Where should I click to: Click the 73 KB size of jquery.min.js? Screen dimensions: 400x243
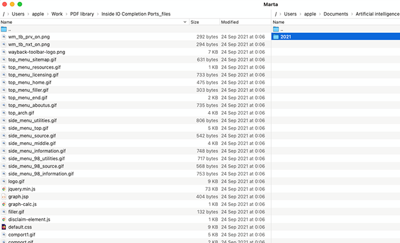[211, 189]
